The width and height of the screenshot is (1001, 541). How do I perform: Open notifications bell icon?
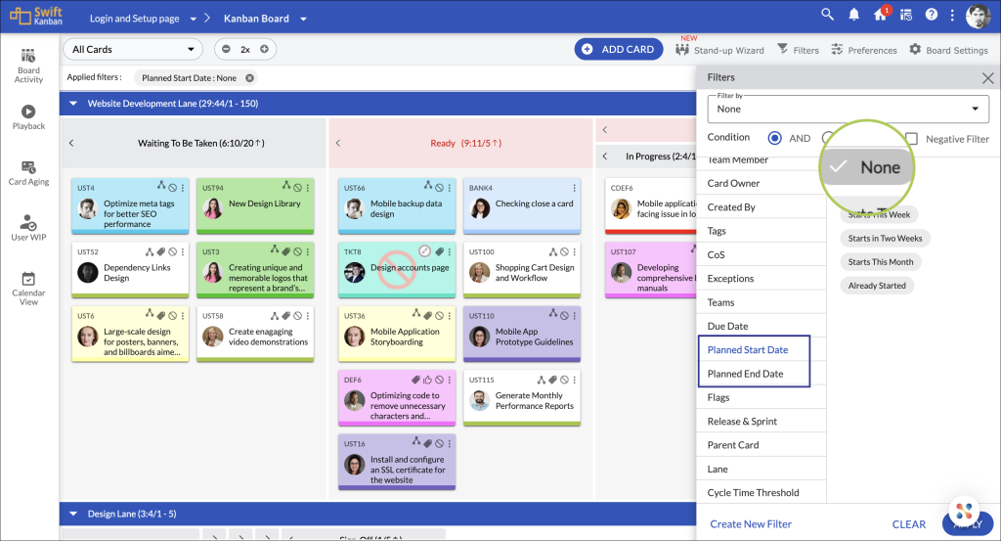click(853, 15)
